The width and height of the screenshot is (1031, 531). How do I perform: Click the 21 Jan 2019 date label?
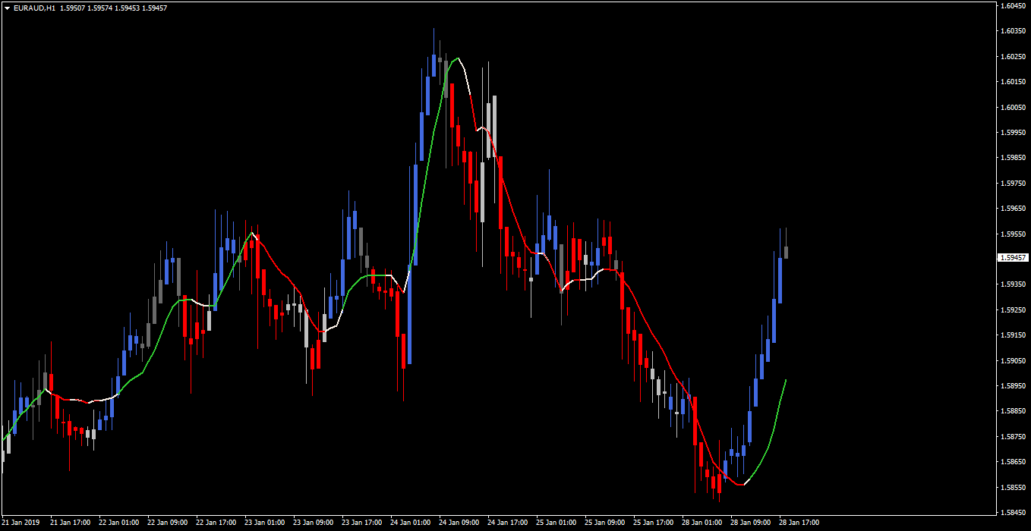[19, 523]
